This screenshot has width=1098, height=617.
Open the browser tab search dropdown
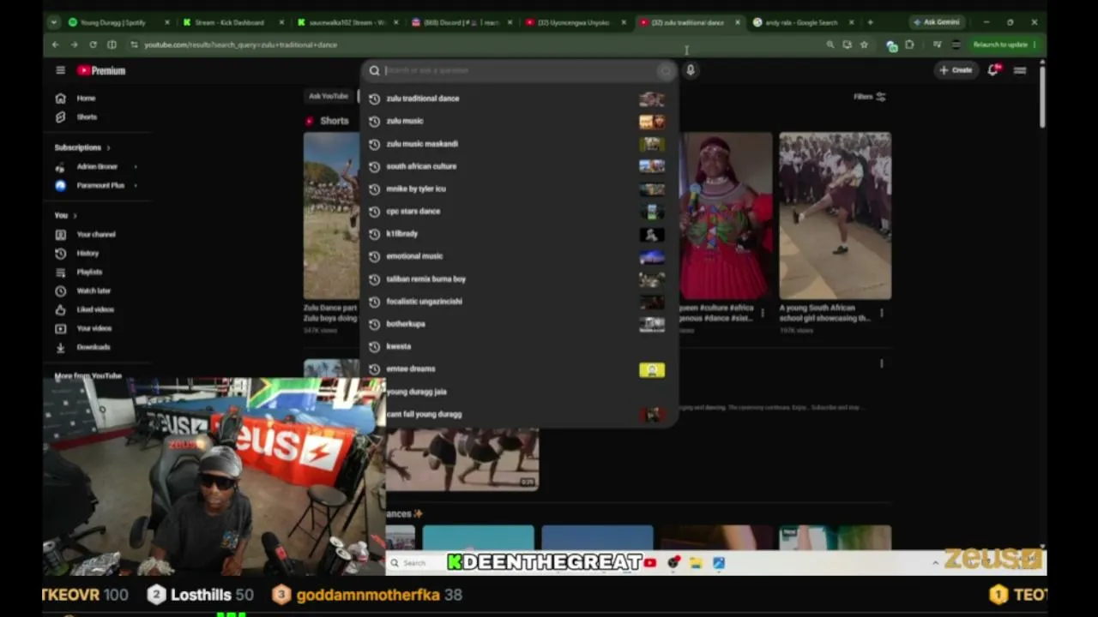(x=54, y=22)
